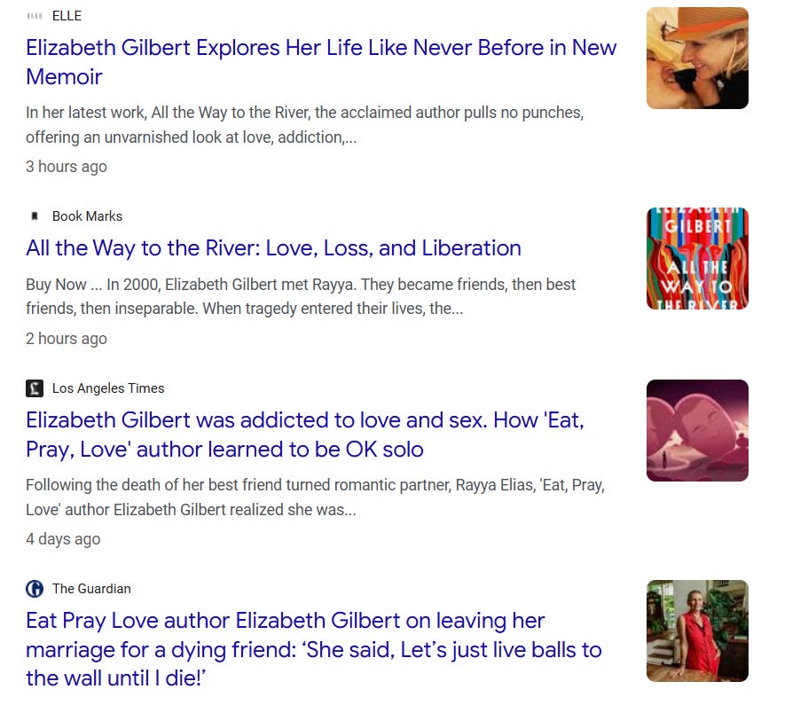Open the colorful book cover thumbnail
This screenshot has width=808, height=705.
click(697, 259)
